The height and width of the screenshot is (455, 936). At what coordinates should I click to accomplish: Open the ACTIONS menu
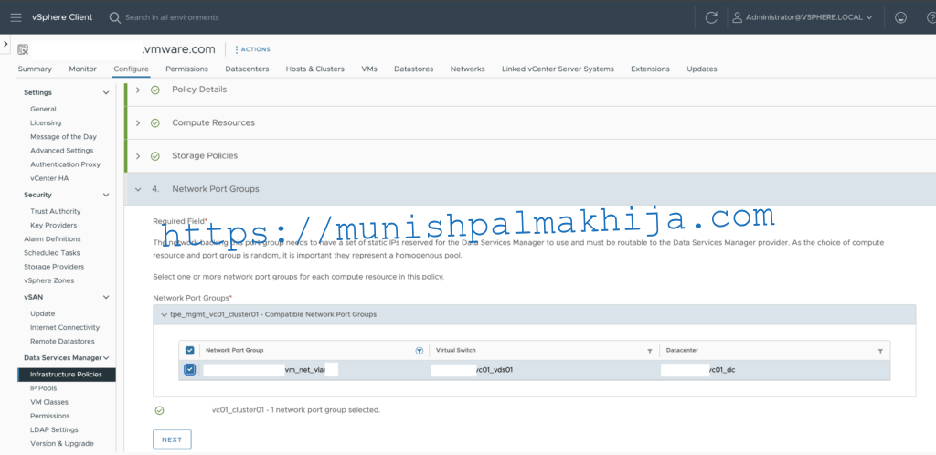point(252,49)
